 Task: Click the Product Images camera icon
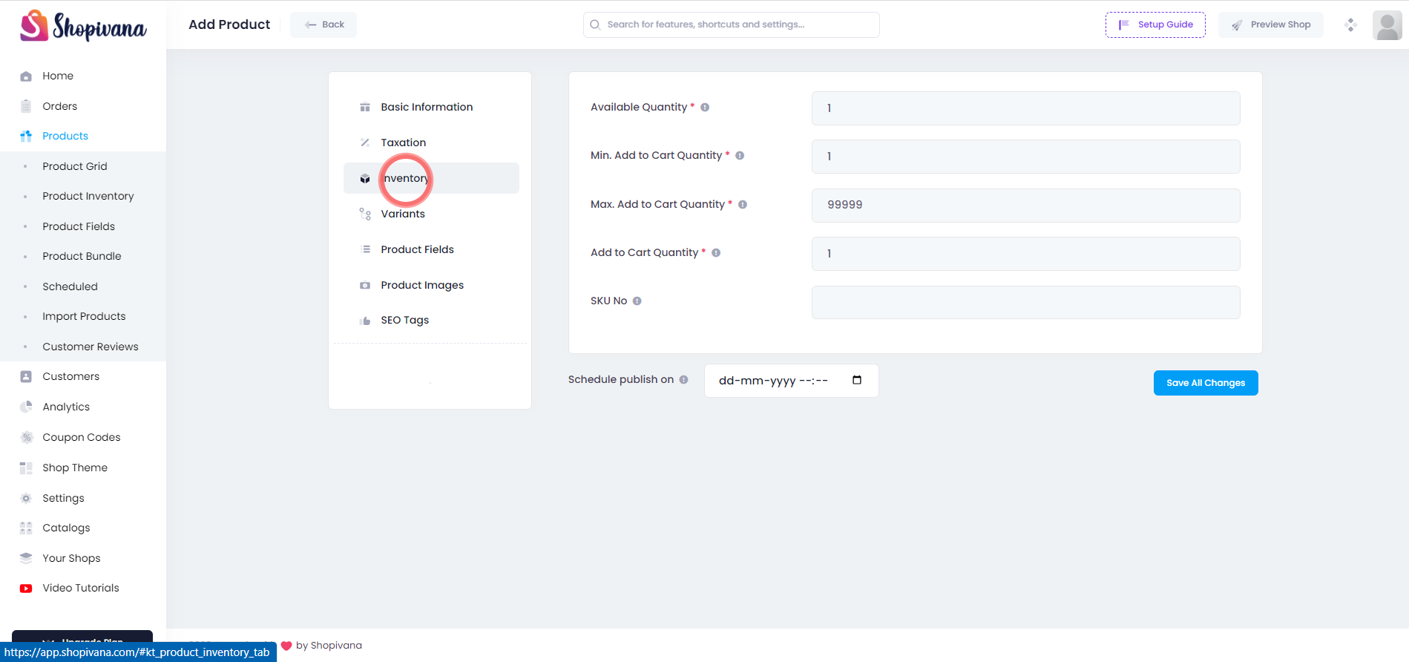[365, 285]
